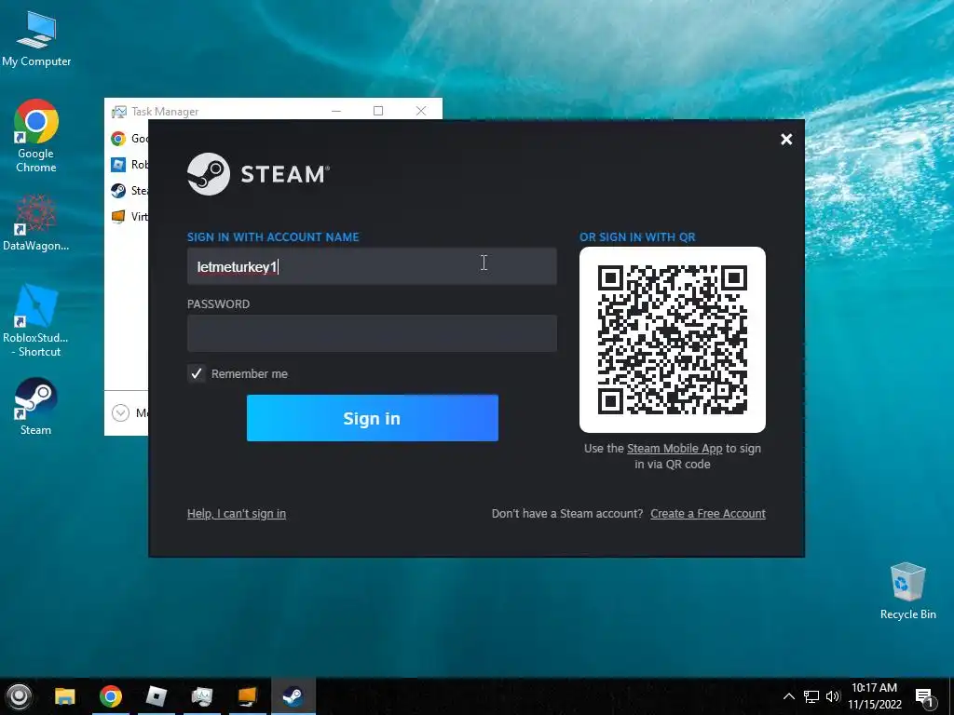Click the Steam sign-in QR code

(673, 339)
